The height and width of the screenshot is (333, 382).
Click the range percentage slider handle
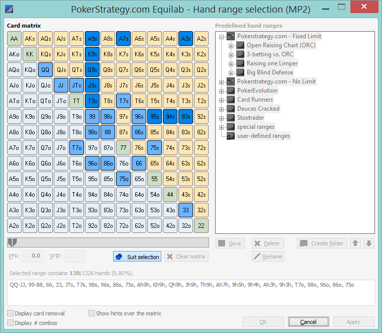click(x=12, y=242)
